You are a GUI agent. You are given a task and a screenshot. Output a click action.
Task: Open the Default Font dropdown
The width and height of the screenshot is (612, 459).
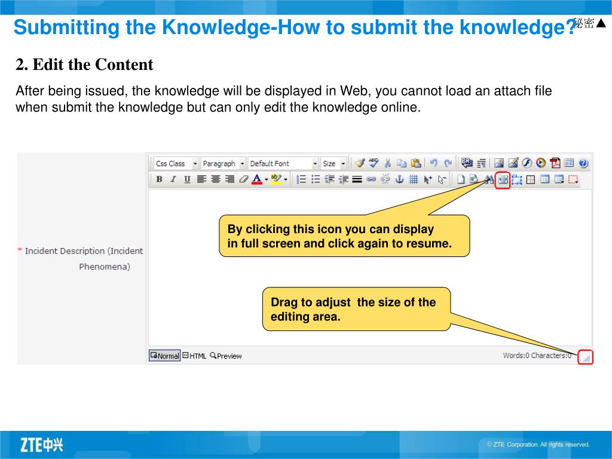(x=283, y=163)
